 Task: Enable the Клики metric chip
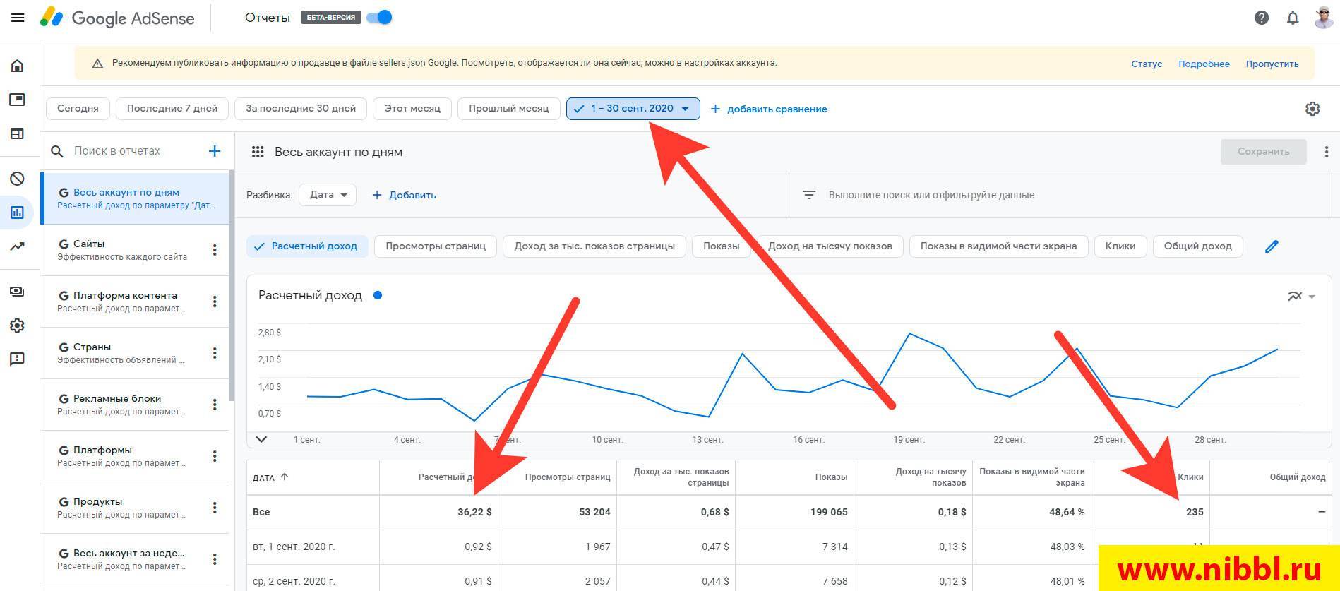pyautogui.click(x=1120, y=246)
